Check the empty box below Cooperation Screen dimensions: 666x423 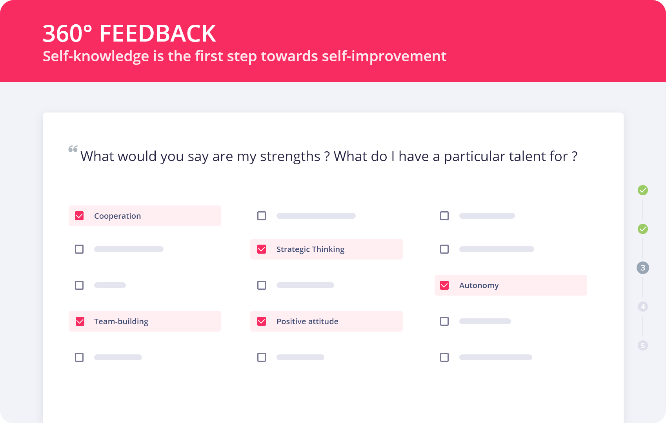point(79,249)
